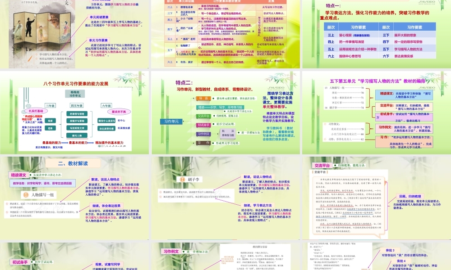
Task: Click the 表达真情实感 cell in the blue table
Action: 414,56
